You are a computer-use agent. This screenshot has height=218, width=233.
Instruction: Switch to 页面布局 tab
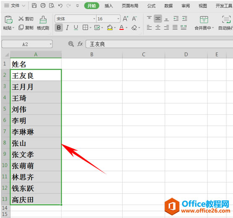point(130,6)
